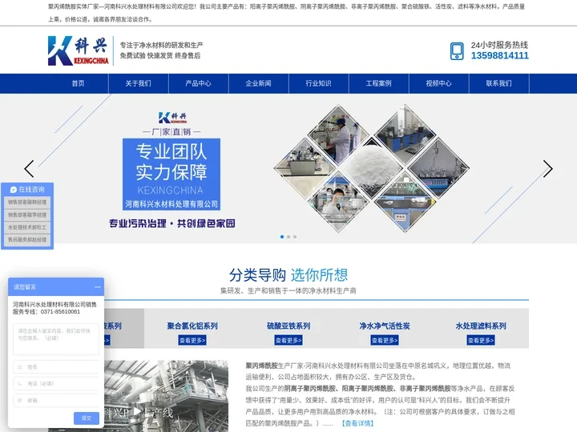The height and width of the screenshot is (432, 577).
Task: Contact 售后服务部赵经理 in sidebar
Action: click(27, 240)
